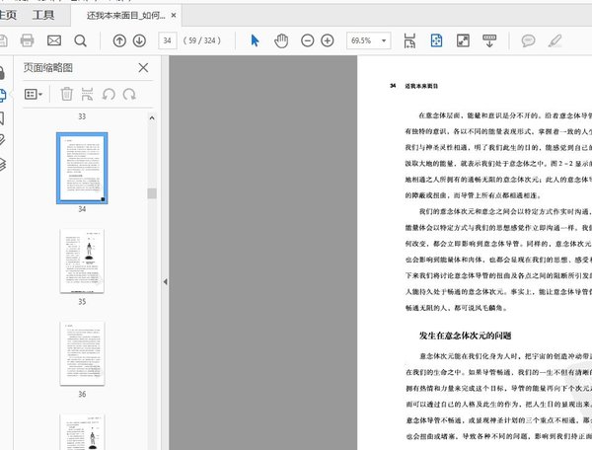
Task: Switch to the 工具 tab
Action: (43, 16)
